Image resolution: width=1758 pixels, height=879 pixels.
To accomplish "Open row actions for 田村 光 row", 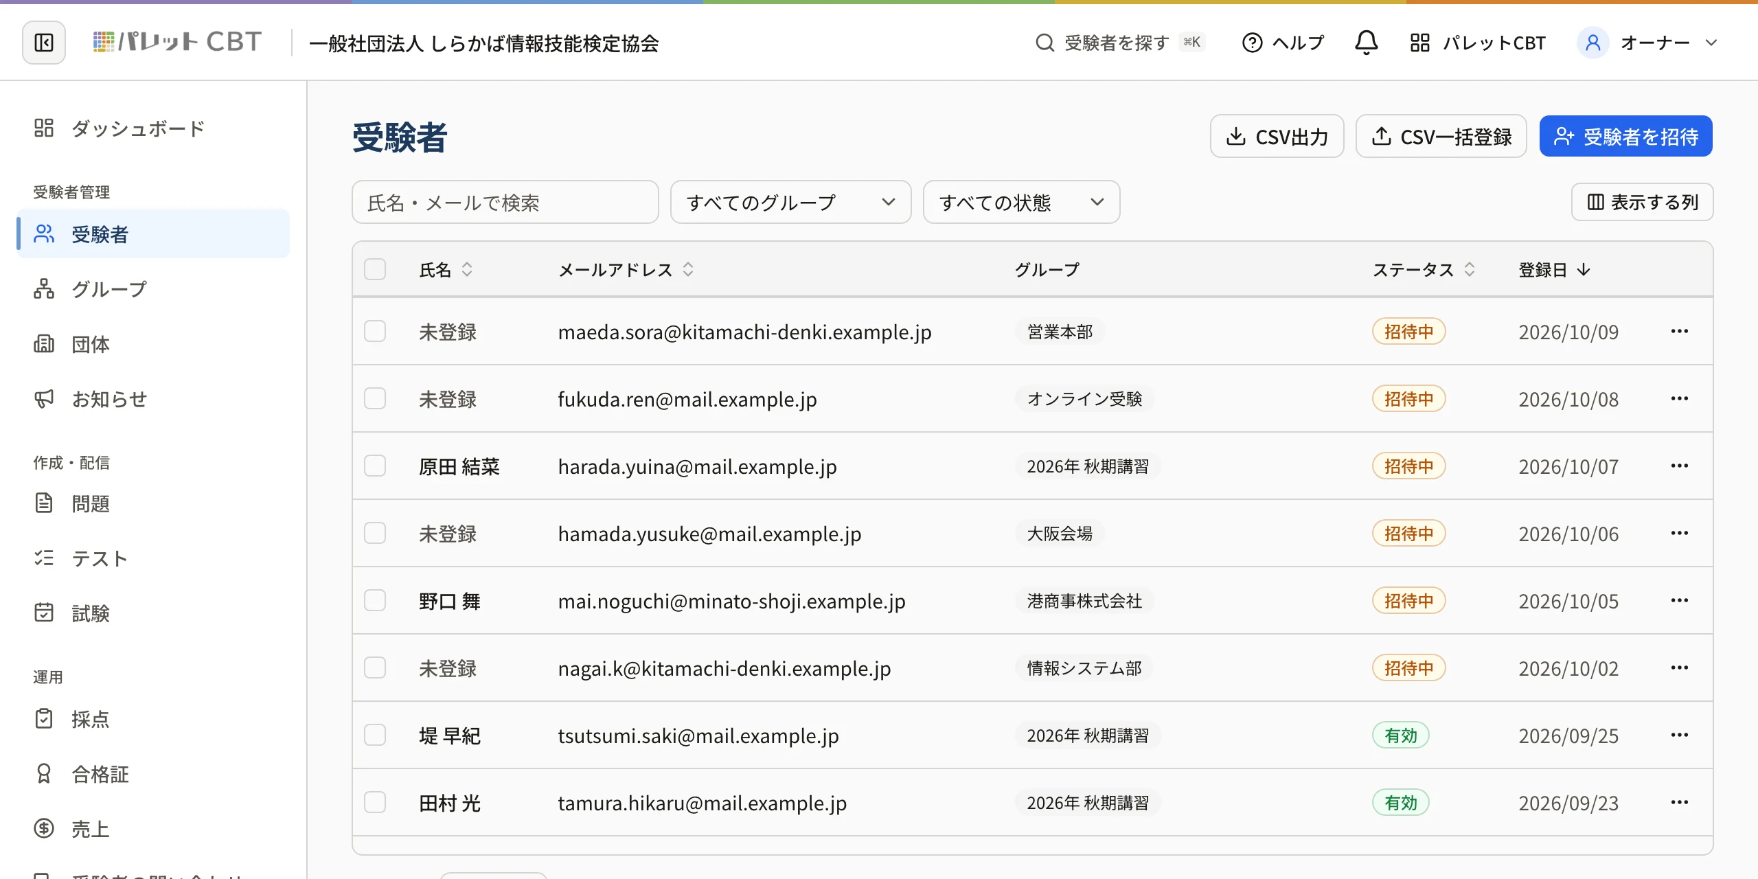I will [1679, 803].
